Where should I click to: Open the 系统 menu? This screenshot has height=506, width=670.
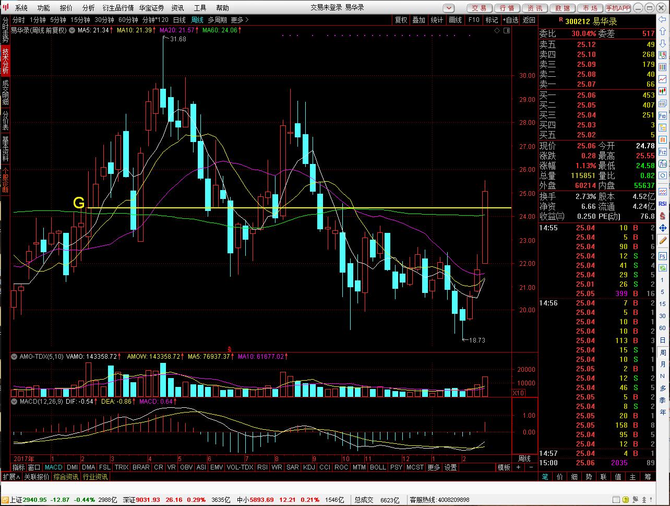21,8
